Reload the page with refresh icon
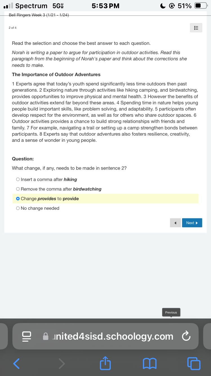The image size is (211, 376). click(x=186, y=336)
